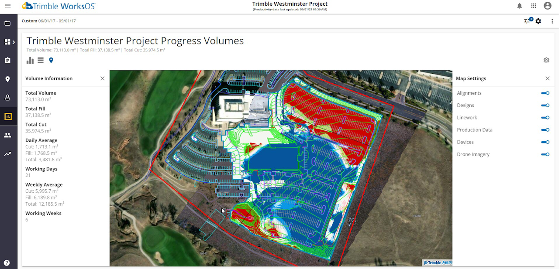Open the apps grid launcher
Screen dimensions: 559x269
pos(534,6)
